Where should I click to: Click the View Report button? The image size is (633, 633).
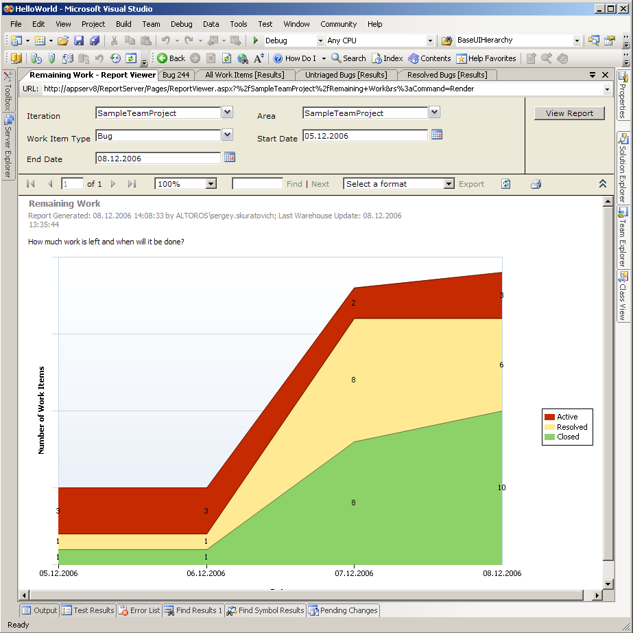[x=569, y=113]
